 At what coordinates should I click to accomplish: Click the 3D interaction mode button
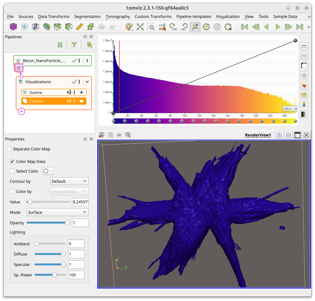click(119, 135)
